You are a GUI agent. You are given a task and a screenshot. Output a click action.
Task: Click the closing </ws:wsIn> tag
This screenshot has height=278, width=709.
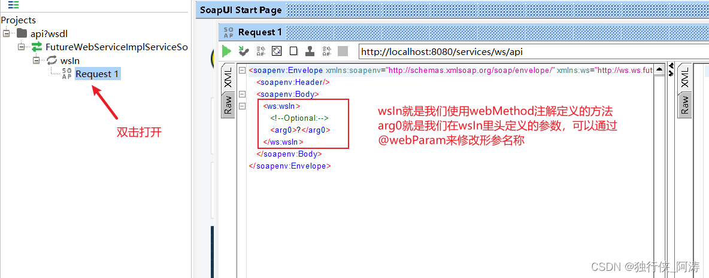[x=283, y=142]
